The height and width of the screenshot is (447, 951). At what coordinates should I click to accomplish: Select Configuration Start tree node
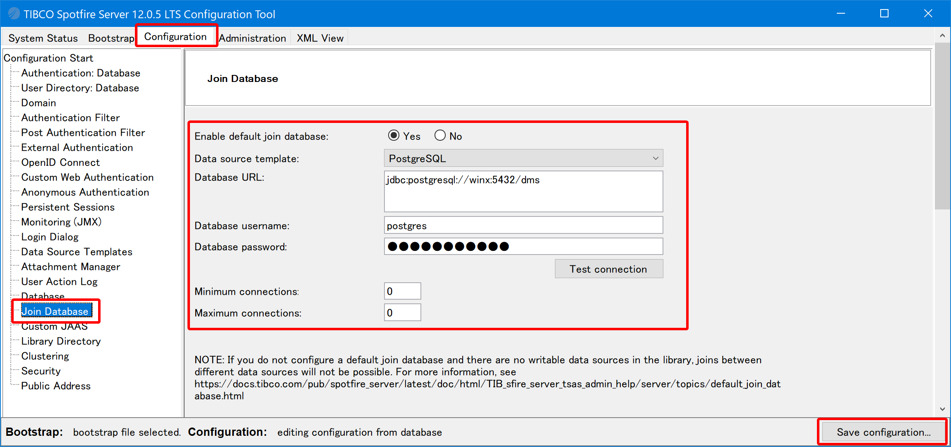pos(48,58)
